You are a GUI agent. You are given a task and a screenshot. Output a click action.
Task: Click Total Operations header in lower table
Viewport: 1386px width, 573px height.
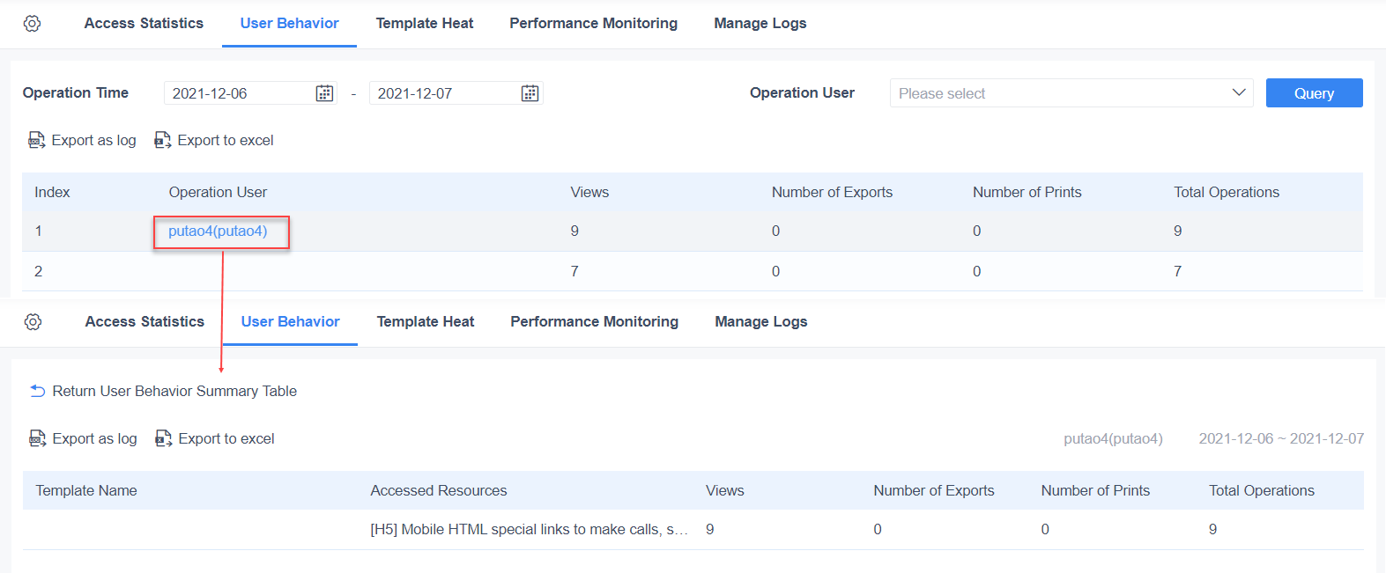[x=1262, y=490]
